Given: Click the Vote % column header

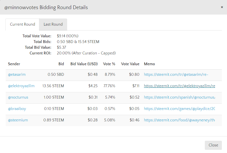Looking at the screenshot, I should coord(109,64).
